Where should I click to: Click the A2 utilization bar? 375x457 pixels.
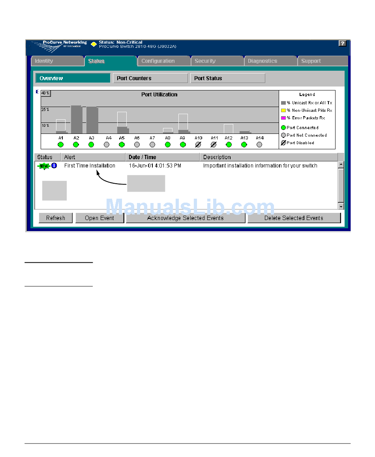(77, 120)
